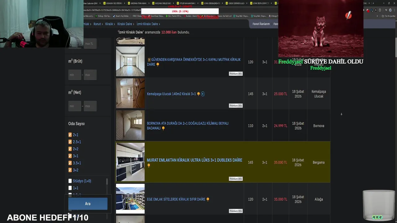This screenshot has width=397, height=223.
Task: Open Favori İlanlarım link
Action: click(261, 24)
